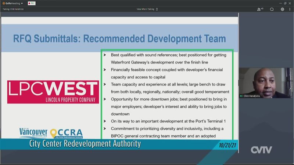Click the RFQ Submittals slide title
Screen dimensions: 294x165
(x=119, y=38)
